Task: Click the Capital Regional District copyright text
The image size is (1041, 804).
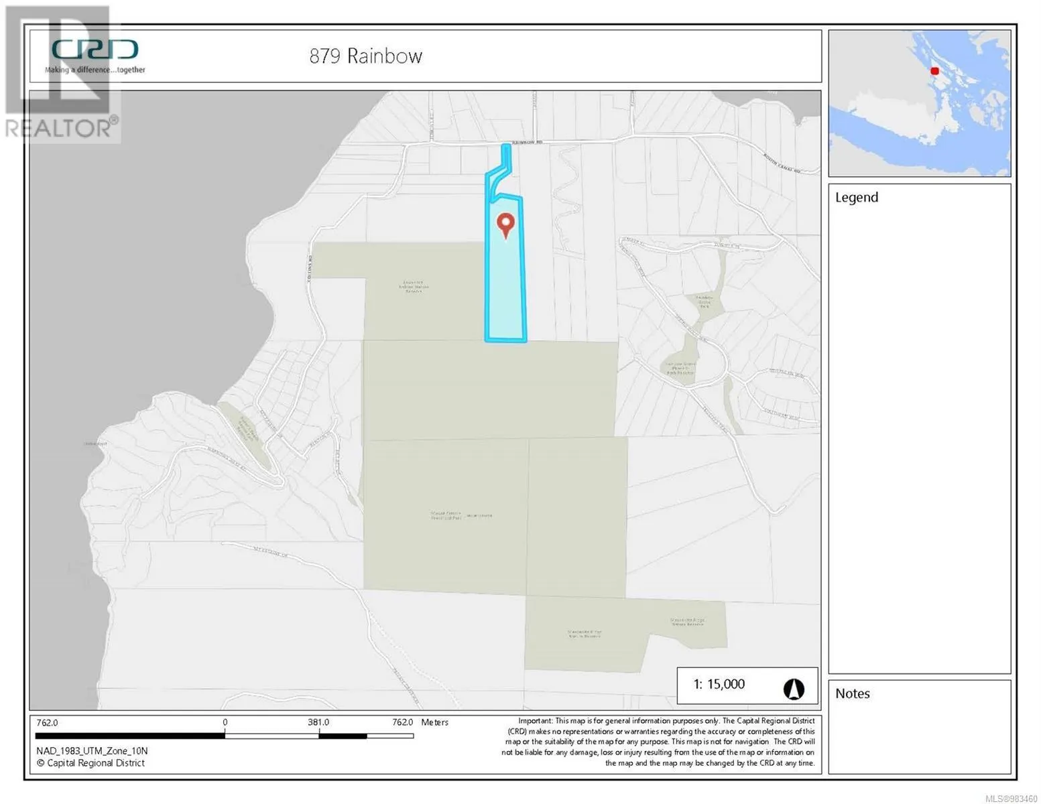Action: 90,762
